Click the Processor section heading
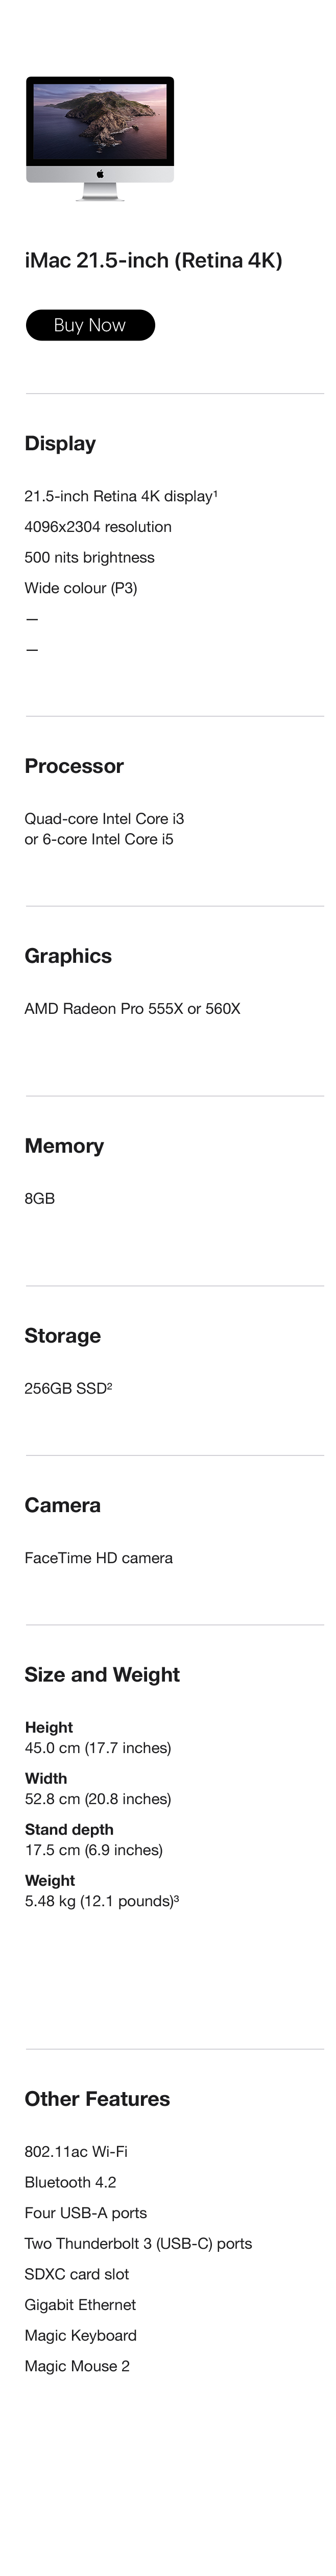Image resolution: width=336 pixels, height=2576 pixels. tap(74, 766)
